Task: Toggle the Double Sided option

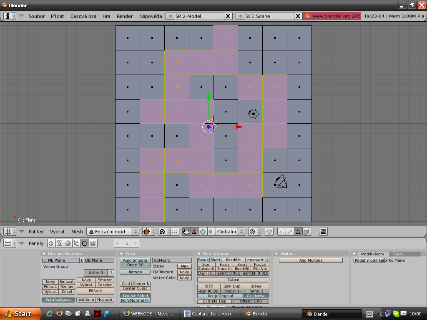Action: [135, 295]
